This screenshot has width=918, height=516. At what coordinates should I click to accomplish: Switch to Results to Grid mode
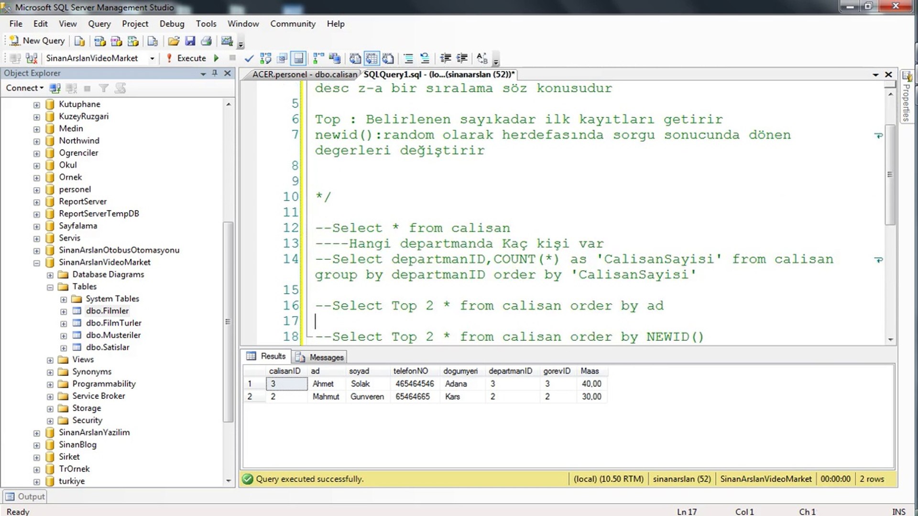click(372, 58)
